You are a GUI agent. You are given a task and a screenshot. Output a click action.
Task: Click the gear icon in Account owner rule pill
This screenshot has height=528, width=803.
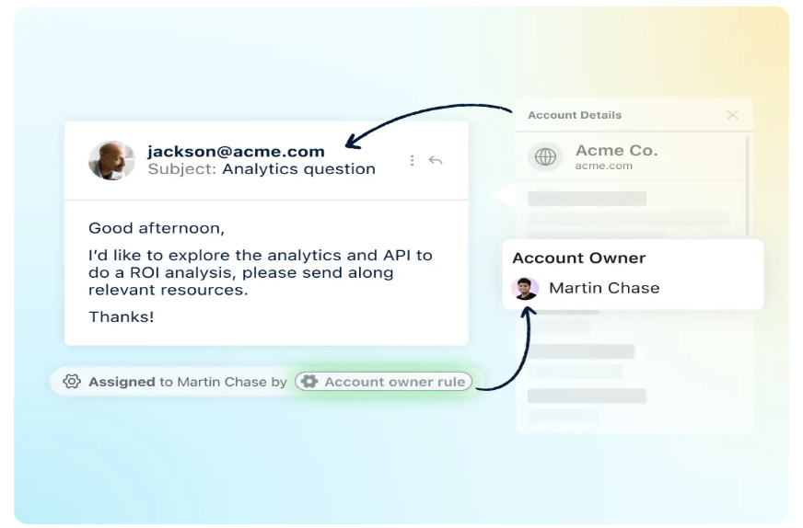point(309,382)
